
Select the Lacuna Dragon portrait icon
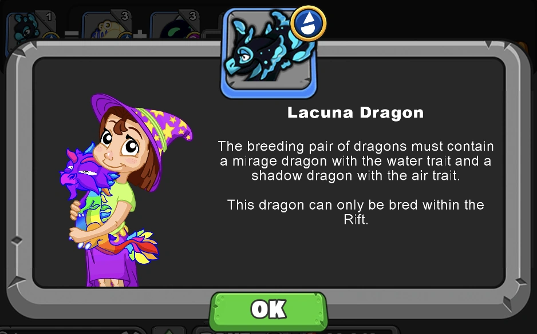point(268,53)
